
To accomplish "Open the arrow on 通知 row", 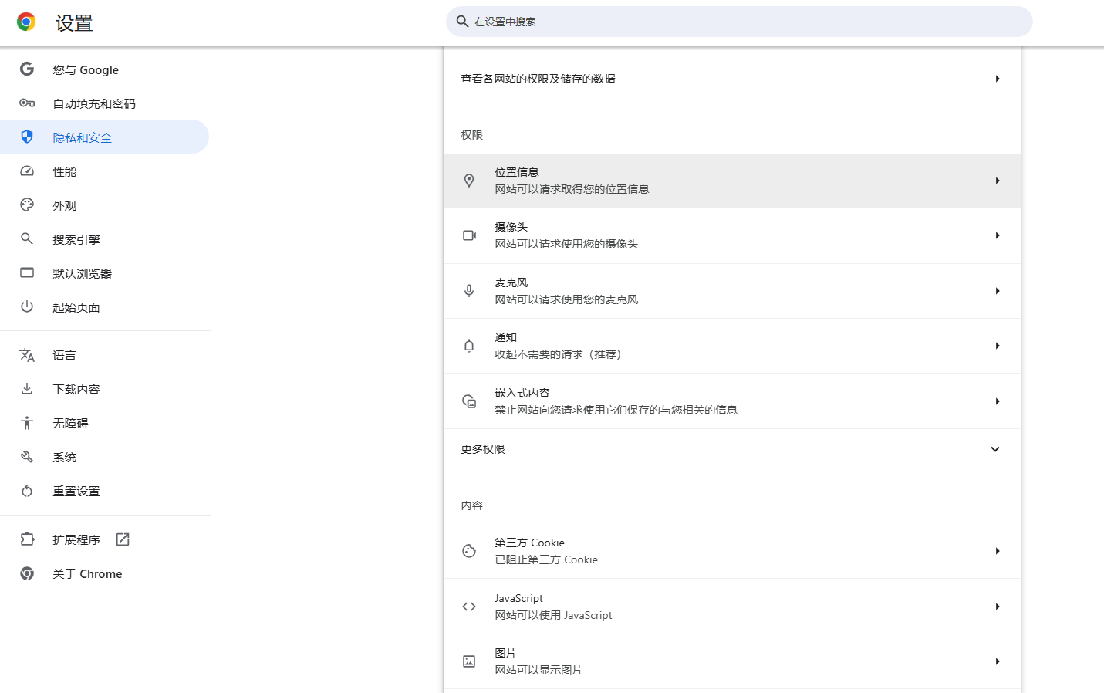I will tap(998, 346).
